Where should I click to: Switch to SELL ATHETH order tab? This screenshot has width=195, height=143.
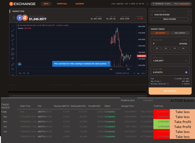[x=180, y=33]
